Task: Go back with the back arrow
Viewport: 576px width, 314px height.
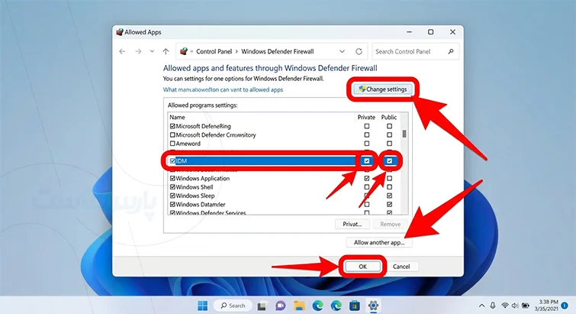Action: 122,51
